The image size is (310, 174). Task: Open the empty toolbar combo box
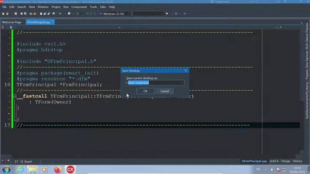[149, 14]
